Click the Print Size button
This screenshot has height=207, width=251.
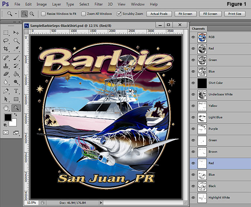(235, 14)
